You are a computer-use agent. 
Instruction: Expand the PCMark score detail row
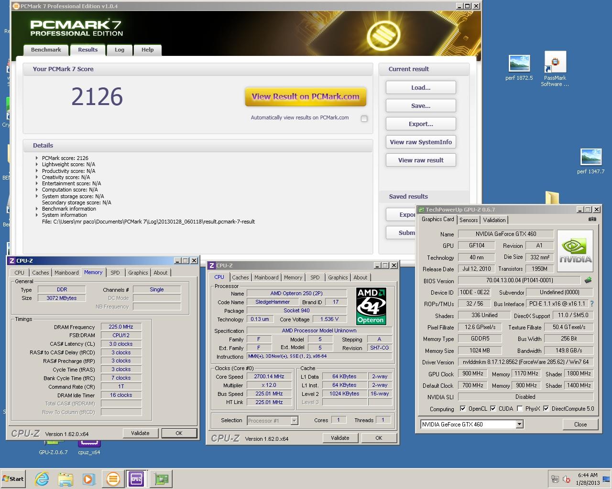37,158
